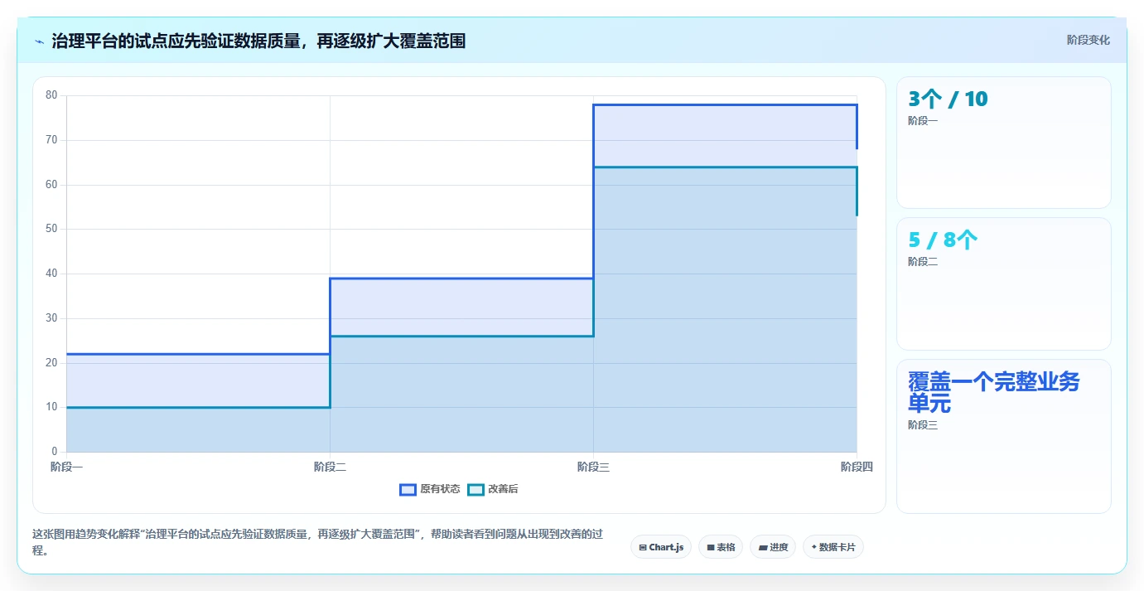Select the 表格 tag chip

pyautogui.click(x=721, y=547)
